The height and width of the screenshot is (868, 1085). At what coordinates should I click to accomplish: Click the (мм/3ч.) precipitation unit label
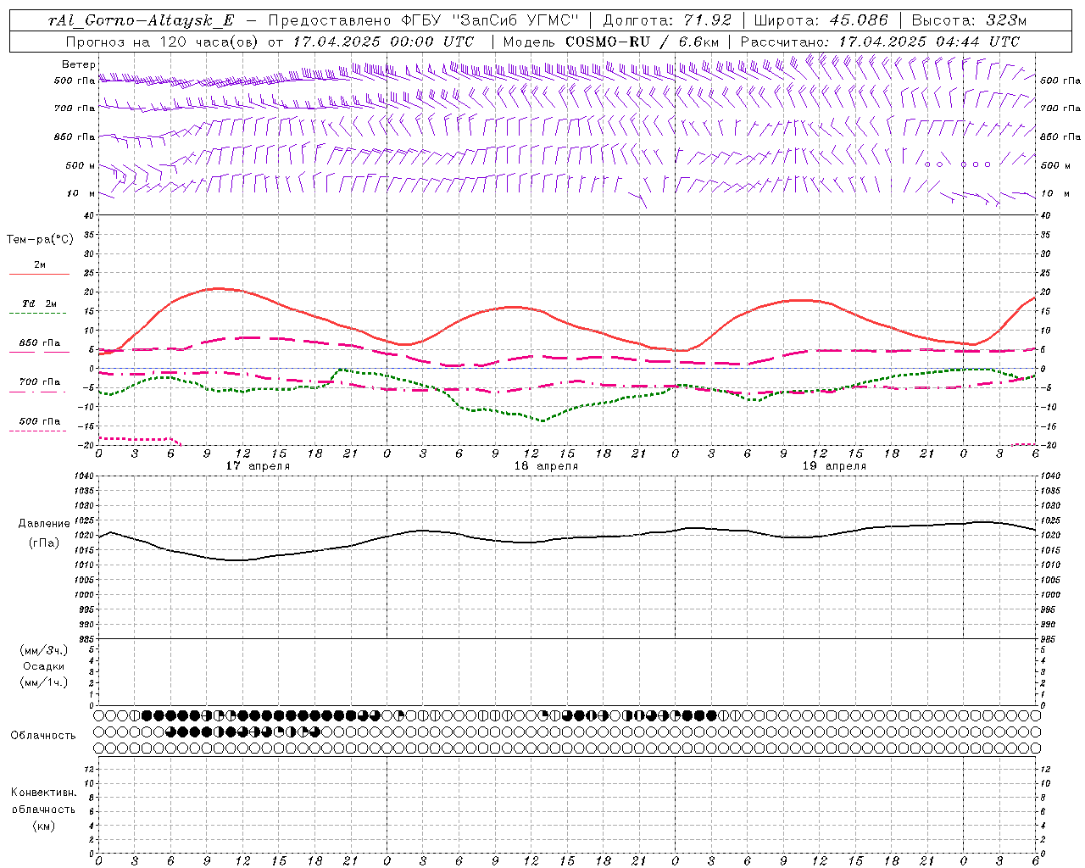tap(43, 651)
